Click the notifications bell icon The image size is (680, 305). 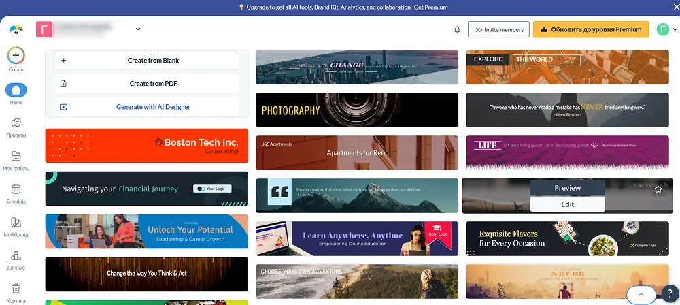coord(457,29)
